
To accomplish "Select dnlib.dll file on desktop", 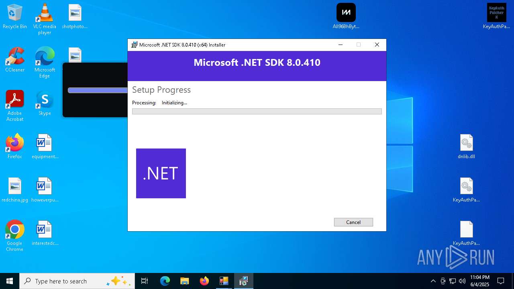I will click(x=467, y=147).
